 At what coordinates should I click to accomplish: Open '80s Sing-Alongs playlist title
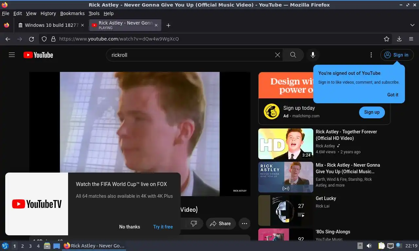coord(333,232)
